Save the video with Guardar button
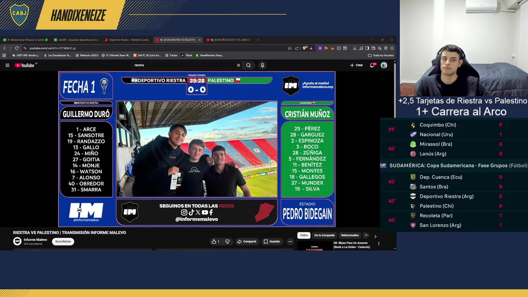This screenshot has width=528, height=297. coord(272,242)
